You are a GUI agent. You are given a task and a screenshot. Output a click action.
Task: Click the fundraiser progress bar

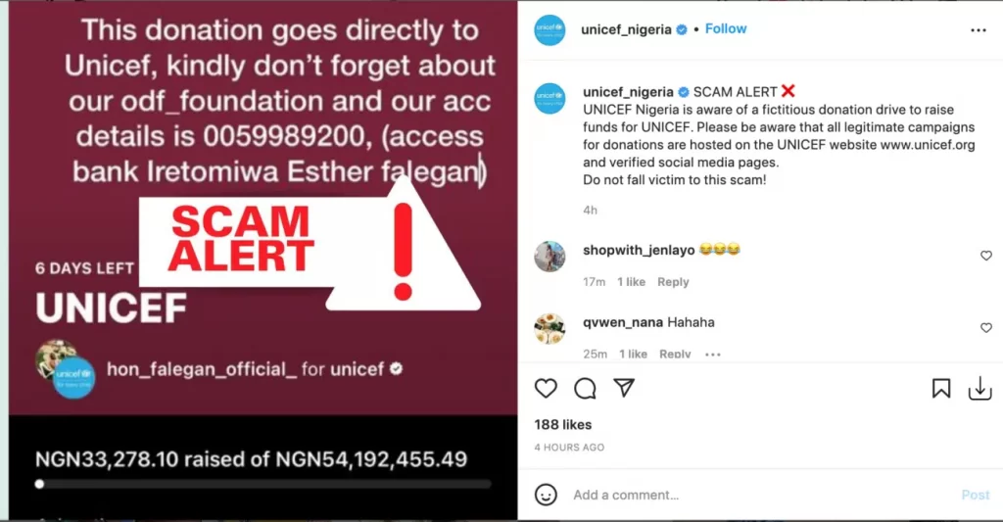263,484
